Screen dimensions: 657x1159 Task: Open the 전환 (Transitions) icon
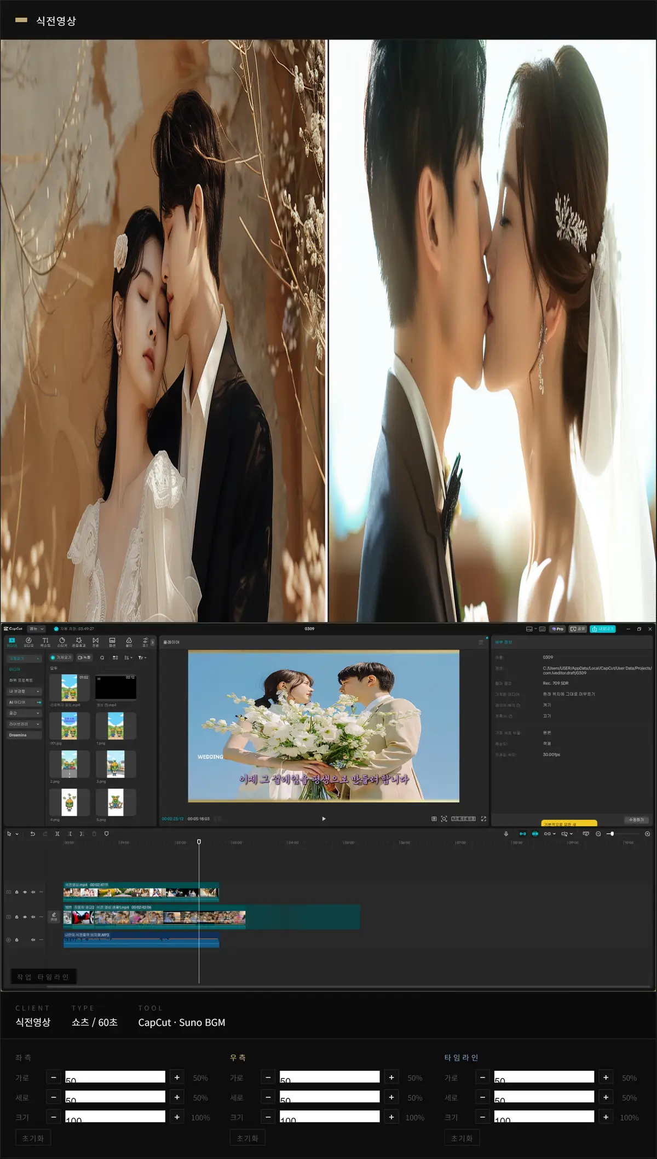(95, 642)
